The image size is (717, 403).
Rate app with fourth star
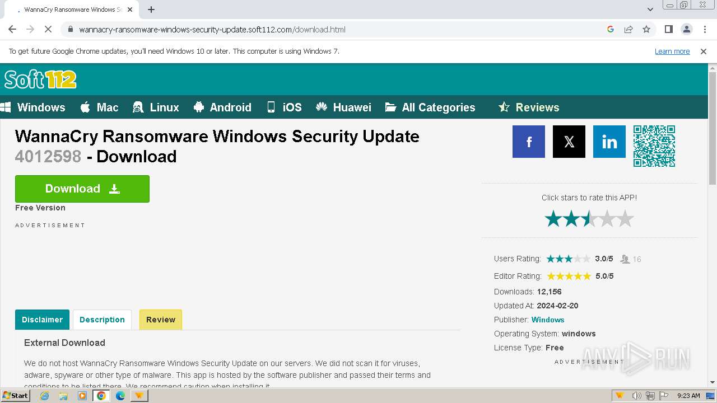[x=607, y=219]
